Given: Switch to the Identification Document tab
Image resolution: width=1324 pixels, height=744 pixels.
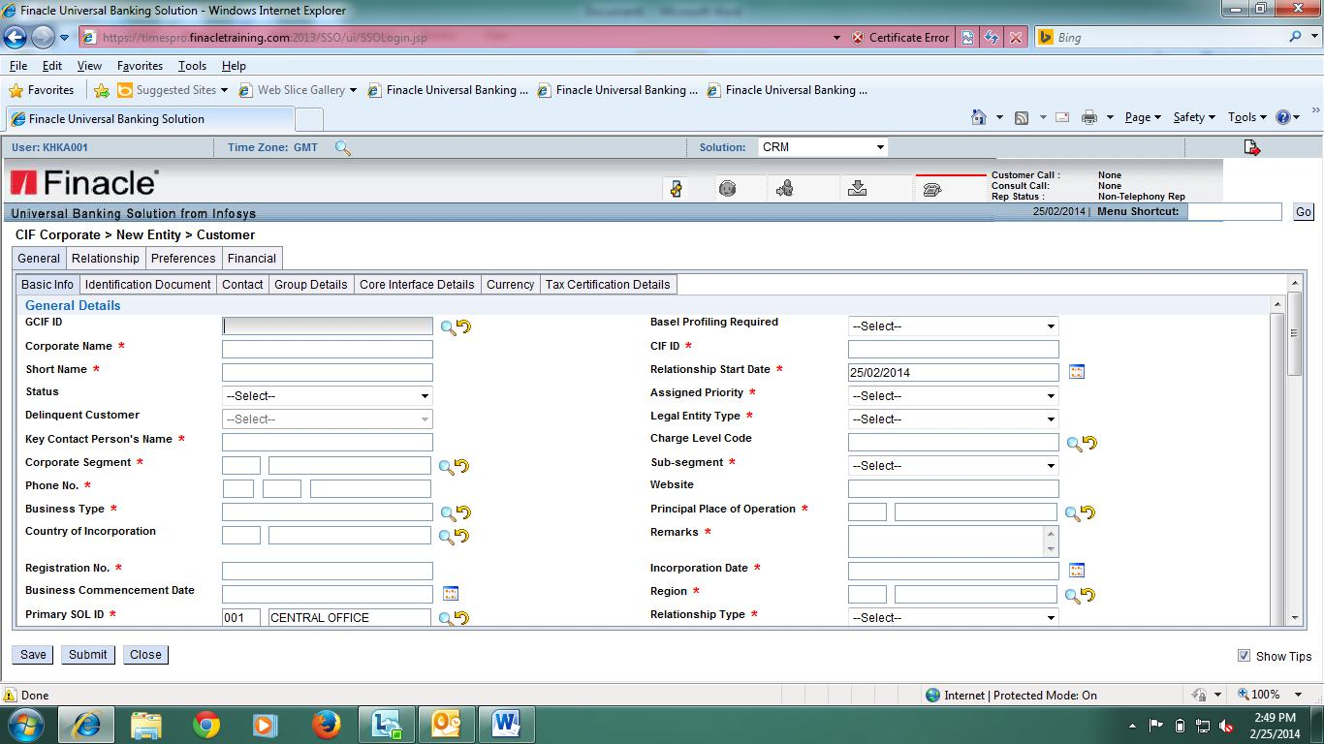Looking at the screenshot, I should [147, 284].
